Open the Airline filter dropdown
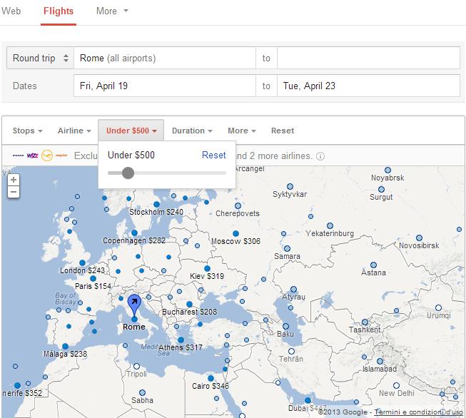This screenshot has width=466, height=418. tap(74, 131)
